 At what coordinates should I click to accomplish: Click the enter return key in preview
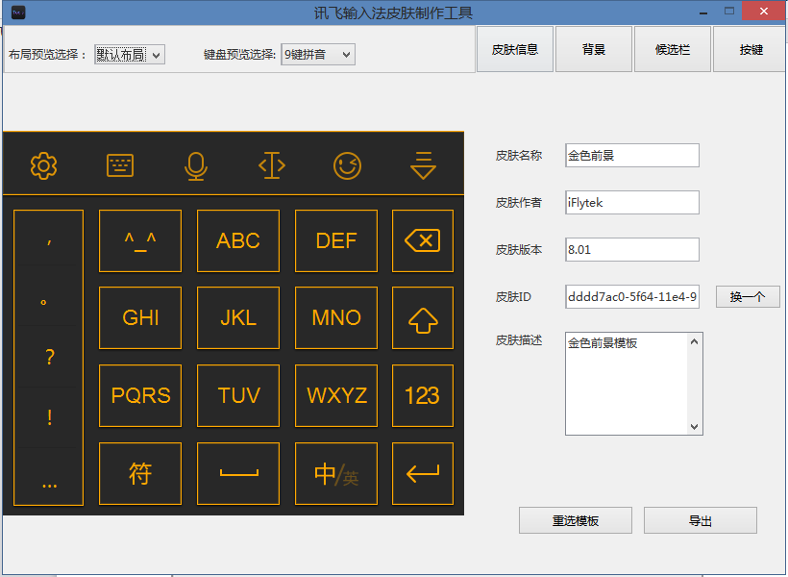(423, 473)
